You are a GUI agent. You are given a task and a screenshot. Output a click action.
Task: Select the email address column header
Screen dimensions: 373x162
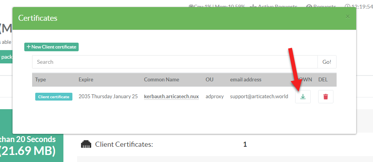[x=245, y=79]
